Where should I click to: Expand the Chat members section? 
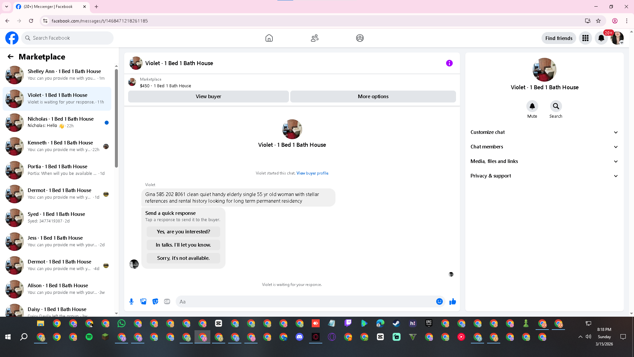pyautogui.click(x=545, y=147)
